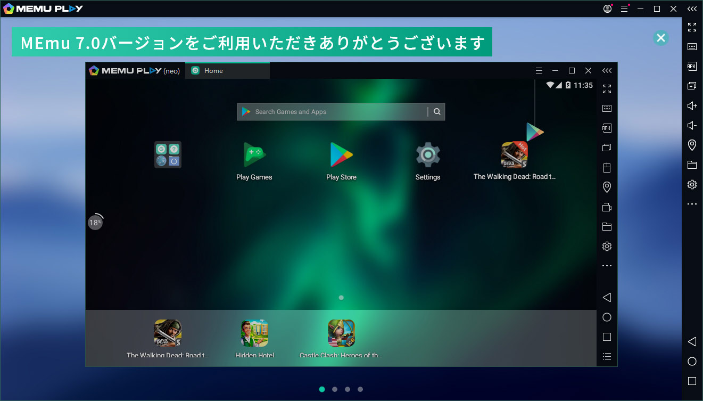This screenshot has height=401, width=703.
Task: Tap Android Home circle in outer sidebar
Action: [692, 361]
